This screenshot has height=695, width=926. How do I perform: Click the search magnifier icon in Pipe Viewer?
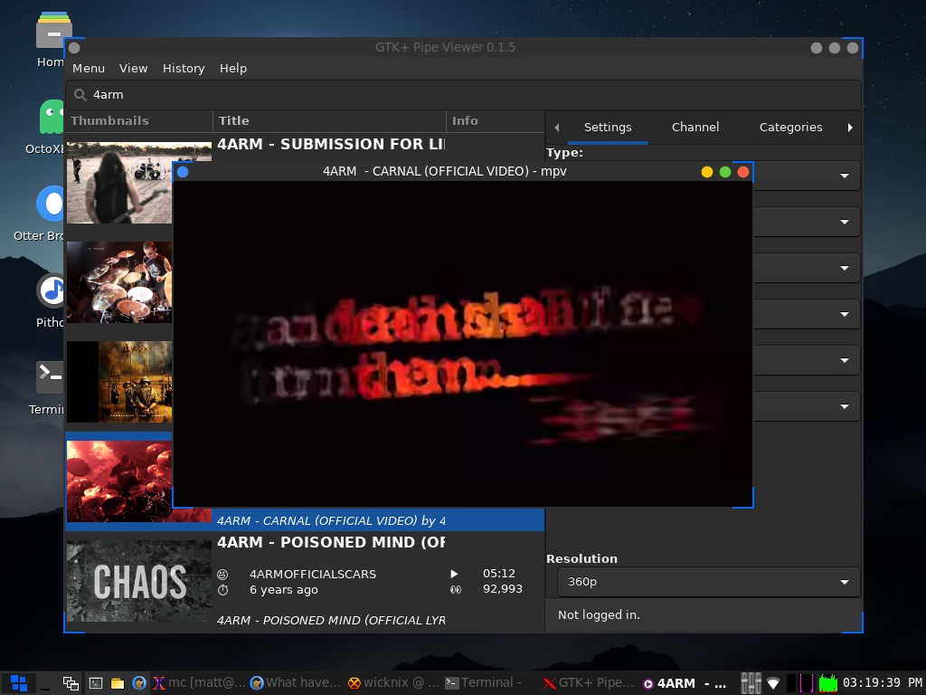[80, 94]
